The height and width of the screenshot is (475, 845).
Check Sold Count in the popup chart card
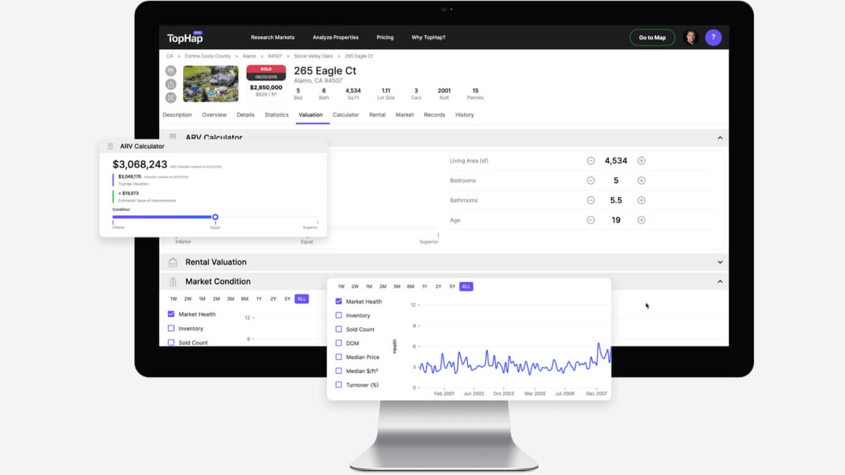339,329
